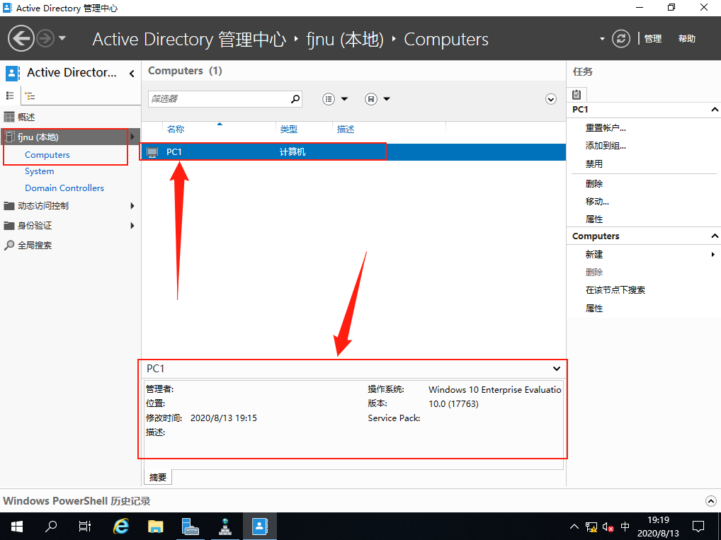Click 删除 under the PC1 tasks

pyautogui.click(x=594, y=184)
